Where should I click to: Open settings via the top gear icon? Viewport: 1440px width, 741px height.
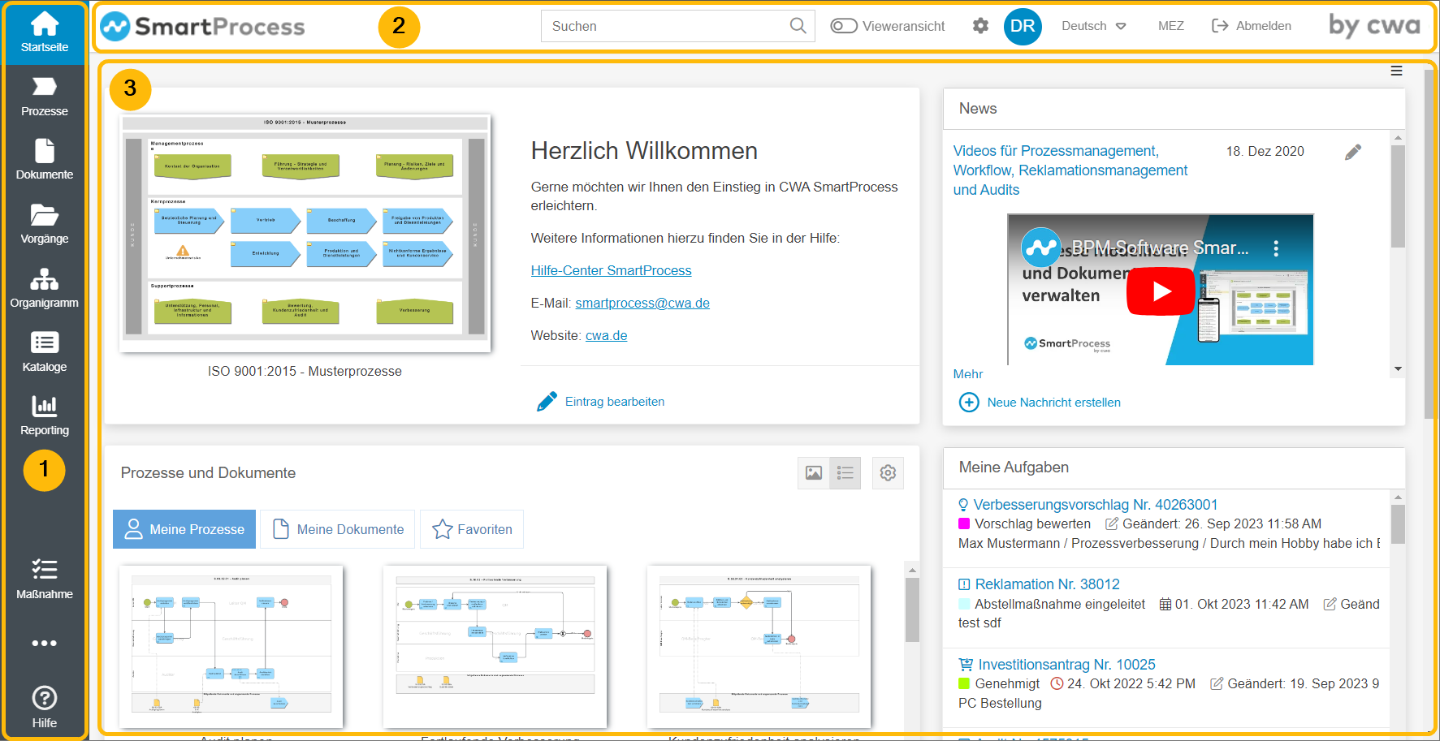coord(980,26)
